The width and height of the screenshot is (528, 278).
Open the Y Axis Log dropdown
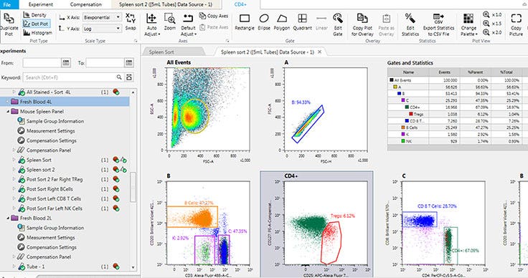coord(102,29)
